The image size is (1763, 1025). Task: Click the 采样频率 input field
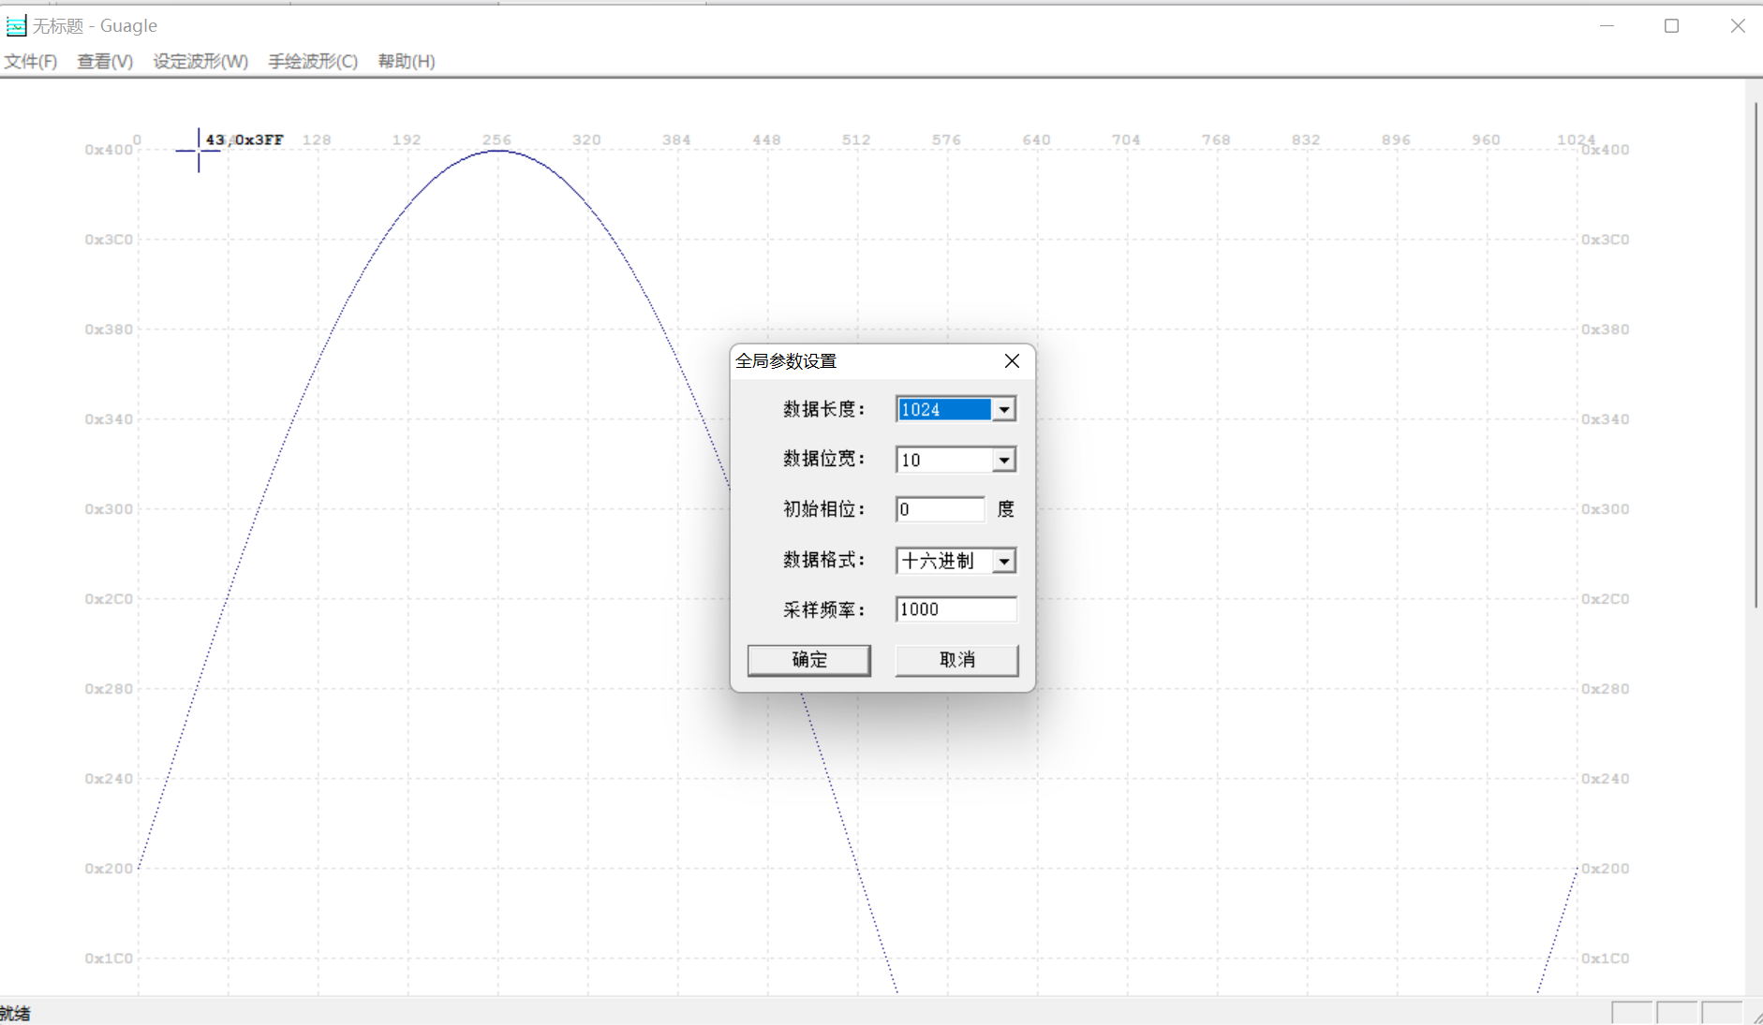[956, 609]
